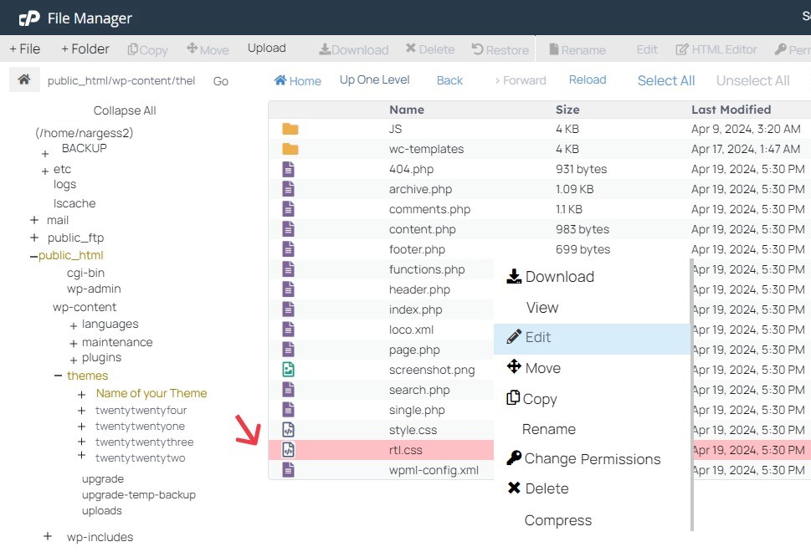Collapse the public_html tree node
The image size is (811, 552).
coord(33,256)
